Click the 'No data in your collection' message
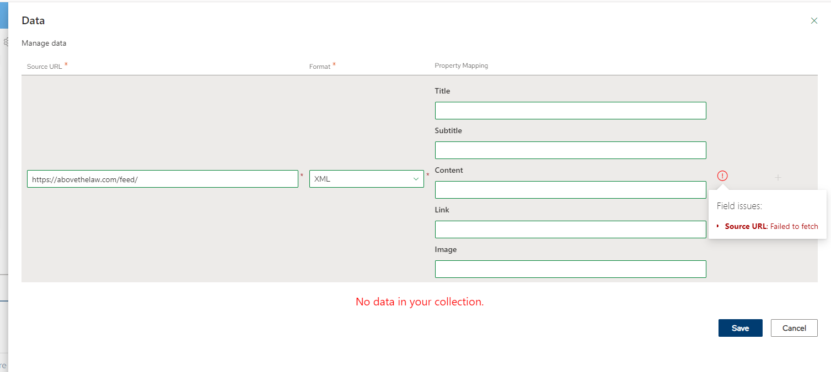 point(420,302)
